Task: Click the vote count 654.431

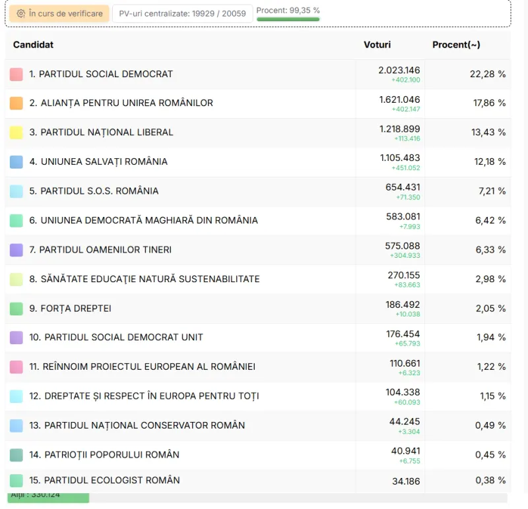Action: [x=403, y=187]
